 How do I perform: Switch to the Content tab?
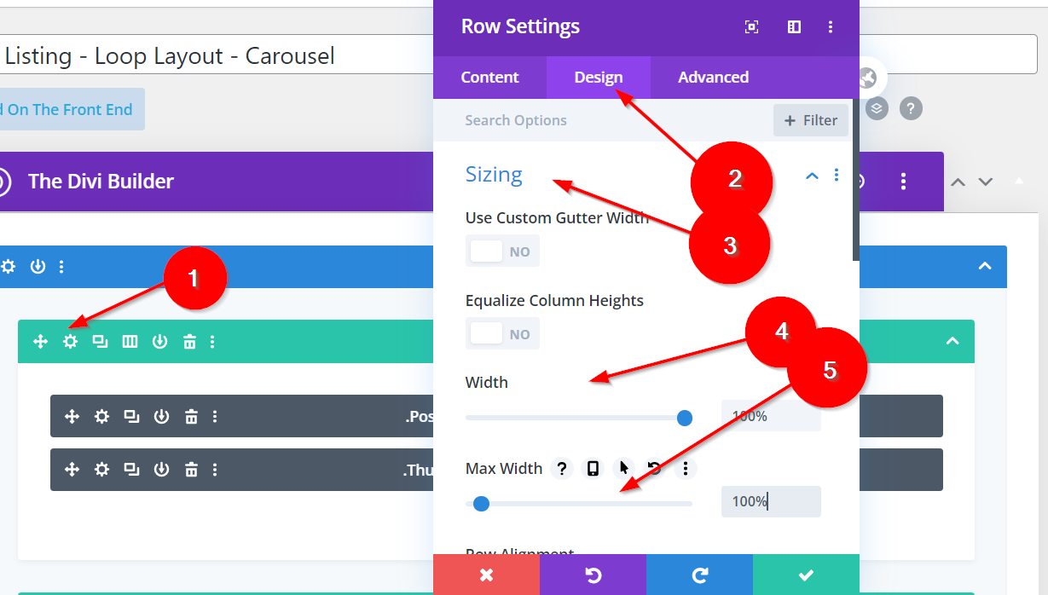(489, 78)
